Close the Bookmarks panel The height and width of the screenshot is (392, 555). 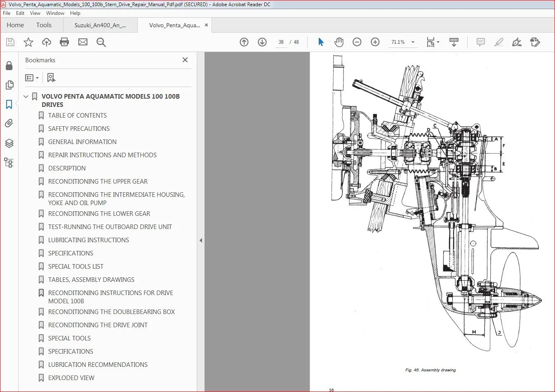(185, 60)
